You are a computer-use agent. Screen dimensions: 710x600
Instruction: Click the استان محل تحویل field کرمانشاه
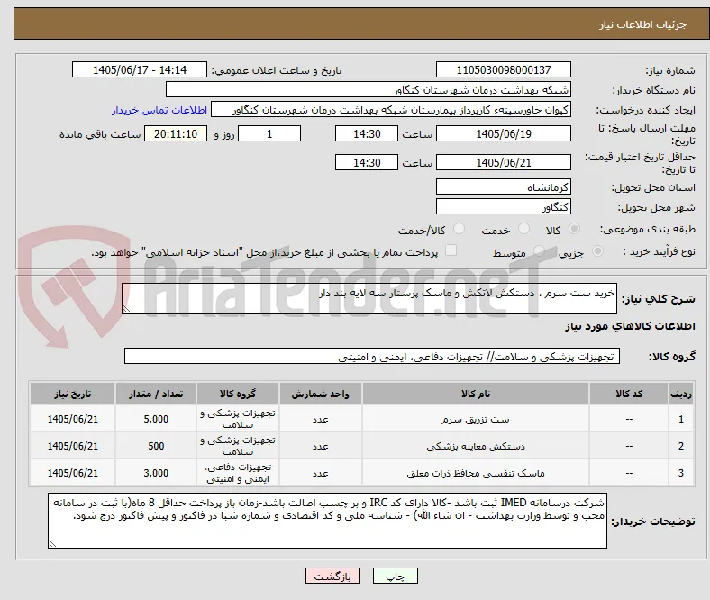(504, 186)
